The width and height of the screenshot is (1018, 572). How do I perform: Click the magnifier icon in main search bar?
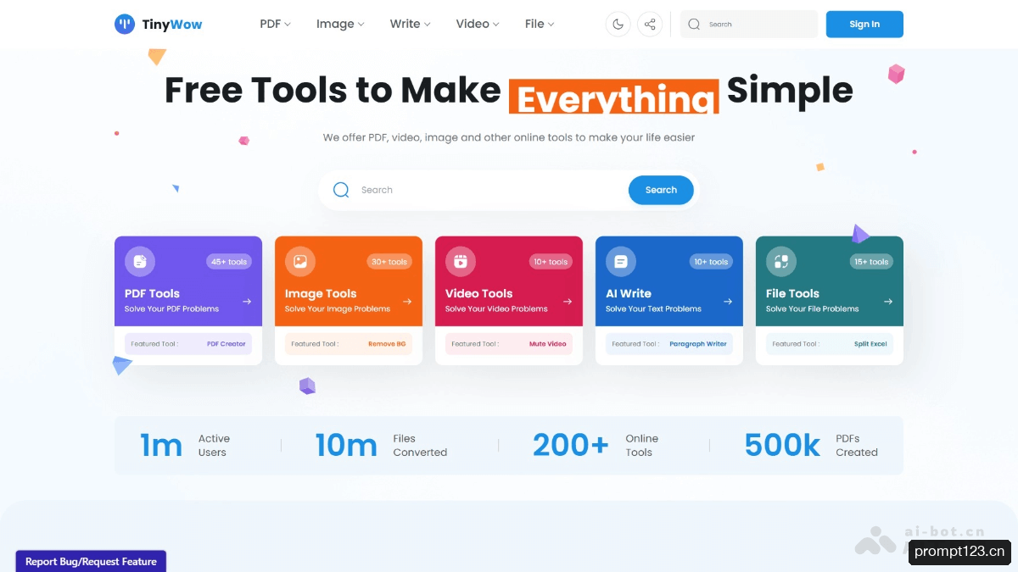click(341, 190)
